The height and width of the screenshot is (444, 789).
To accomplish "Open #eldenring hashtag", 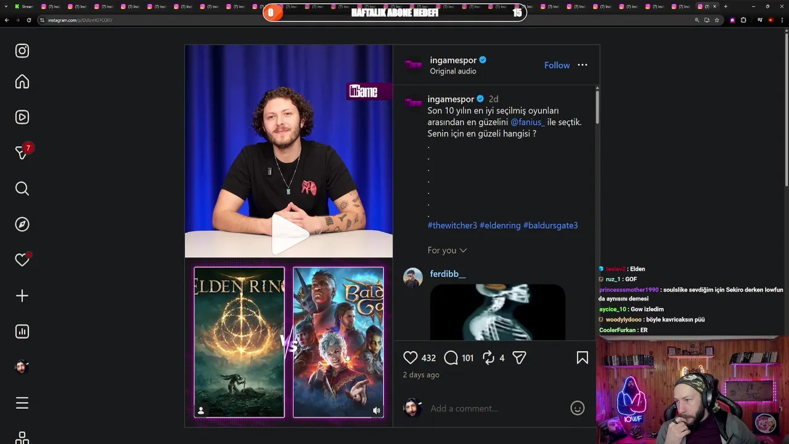I will (500, 226).
